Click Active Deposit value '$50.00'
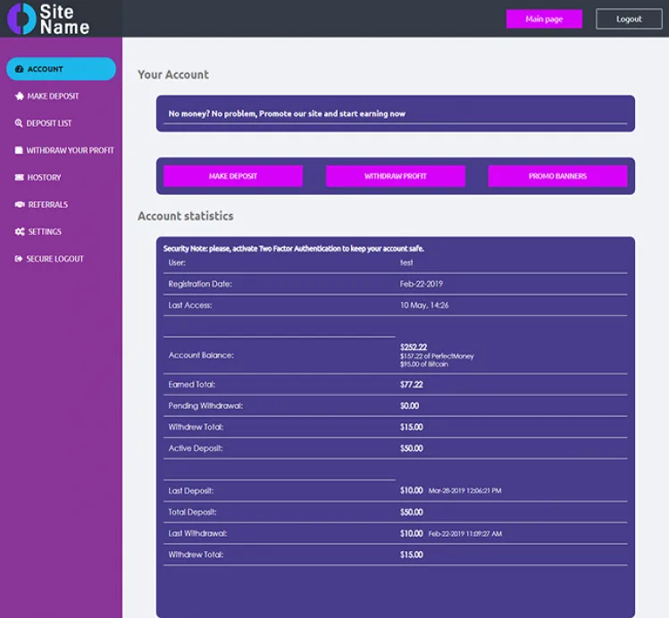669x618 pixels. click(x=411, y=448)
